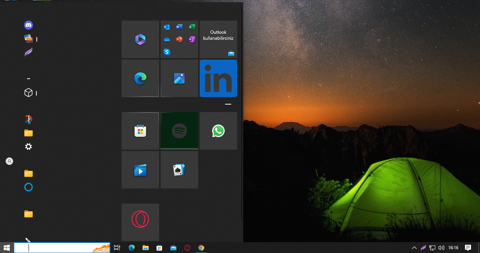Click the 16:16 taskbar clock
The height and width of the screenshot is (253, 480).
click(453, 247)
